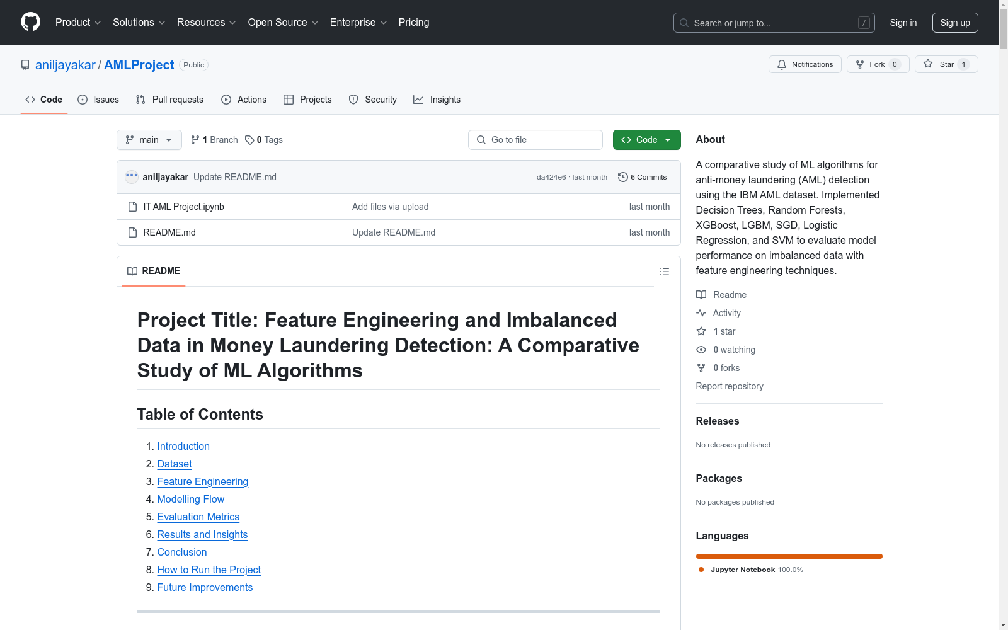Switch to the Insights tab
Viewport: 1008px width, 630px height.
pyautogui.click(x=437, y=100)
